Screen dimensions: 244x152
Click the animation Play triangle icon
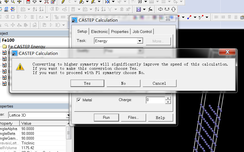26,17
